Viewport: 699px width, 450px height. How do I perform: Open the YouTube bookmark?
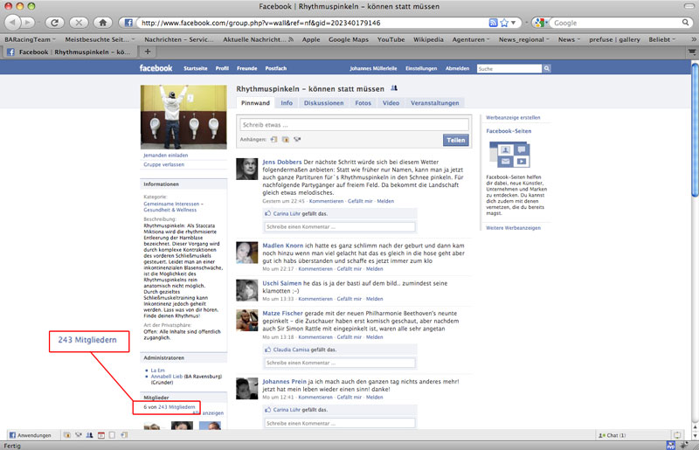click(x=391, y=39)
